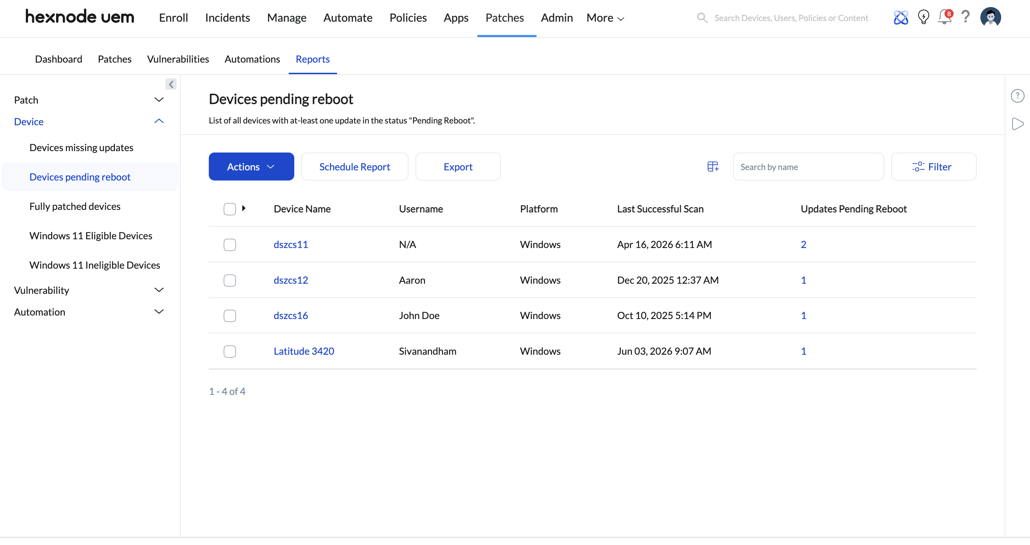The width and height of the screenshot is (1030, 545).
Task: Click the username Sivanandham cell
Action: pos(427,351)
